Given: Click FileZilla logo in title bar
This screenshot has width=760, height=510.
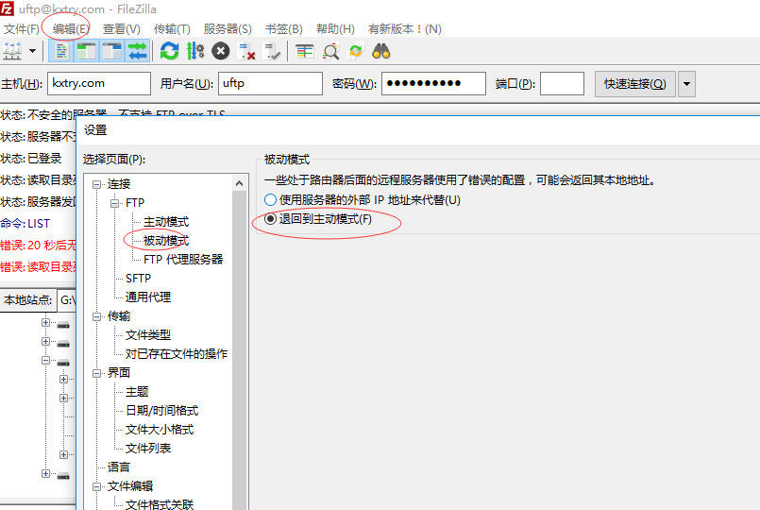Looking at the screenshot, I should pos(8,8).
